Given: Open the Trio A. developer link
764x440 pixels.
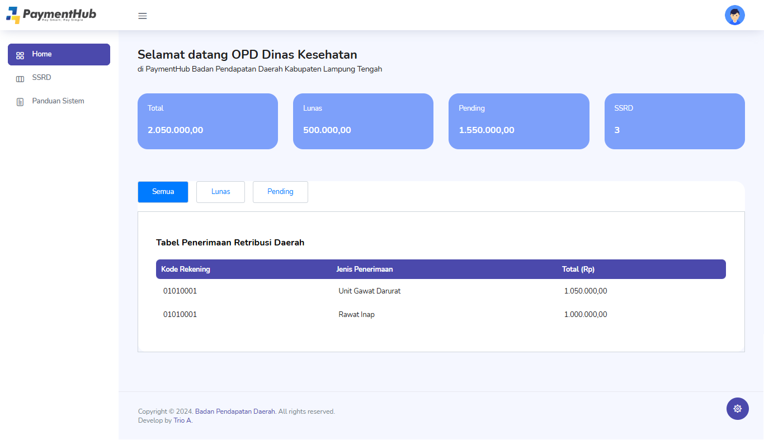Looking at the screenshot, I should coord(182,420).
